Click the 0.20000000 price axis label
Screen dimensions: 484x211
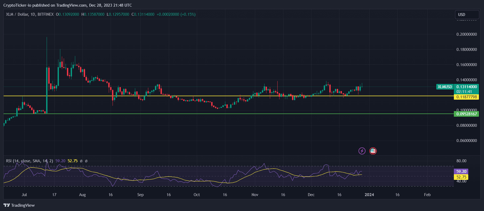tap(466, 34)
